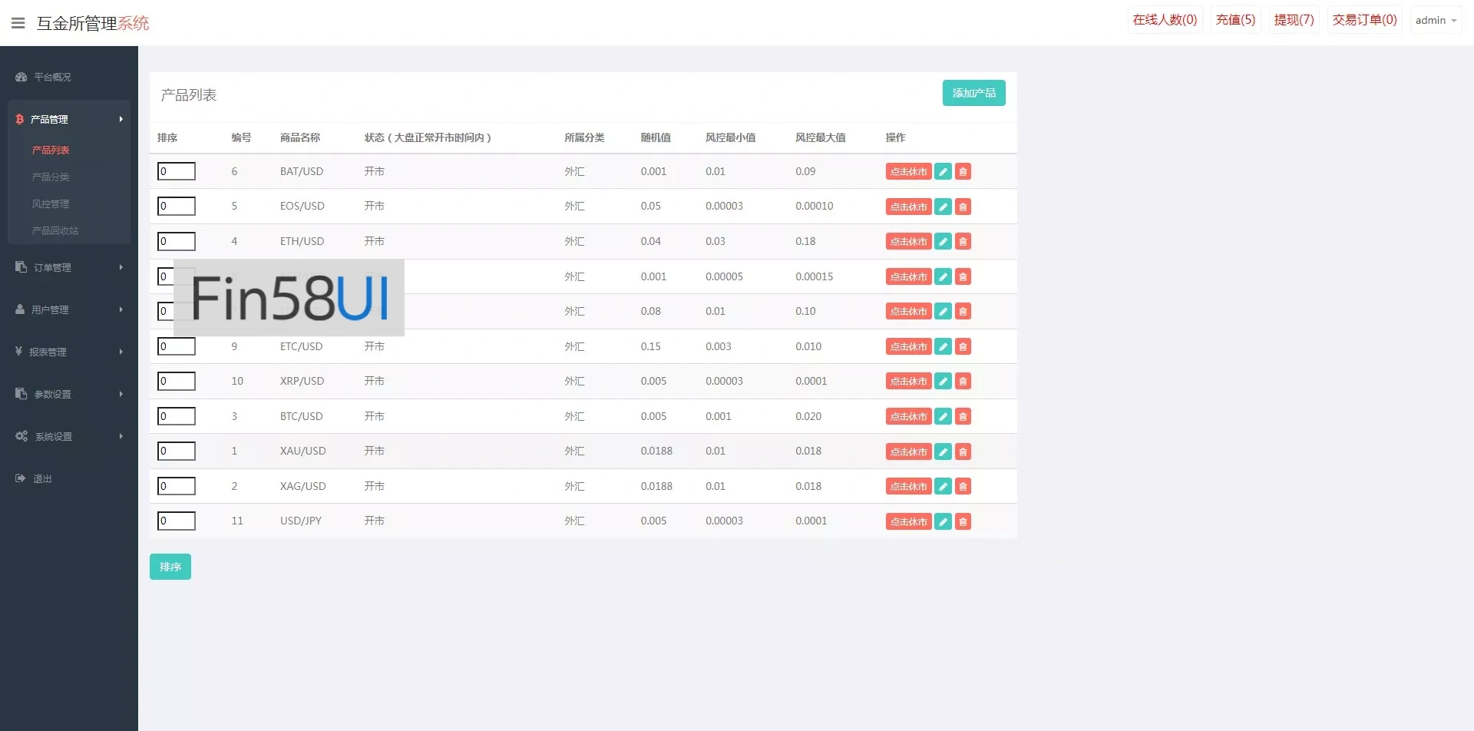Toggle BAT/USD market with 点击休市 button
Image resolution: width=1474 pixels, height=731 pixels.
(908, 172)
